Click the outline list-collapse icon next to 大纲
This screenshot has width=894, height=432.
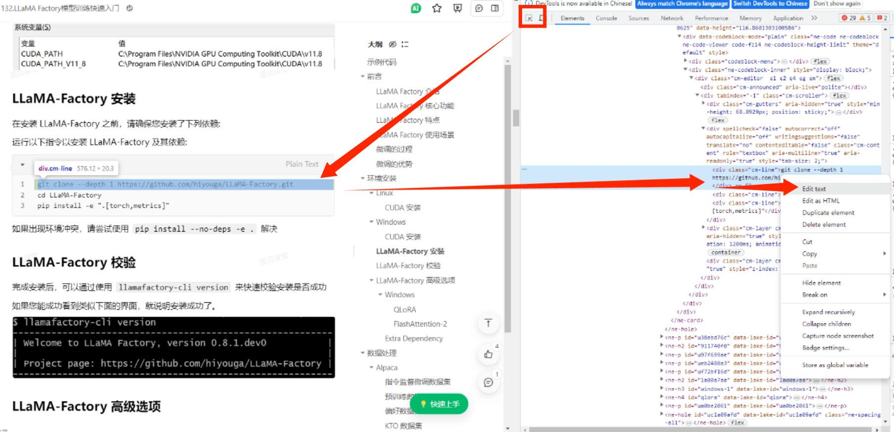(x=405, y=44)
